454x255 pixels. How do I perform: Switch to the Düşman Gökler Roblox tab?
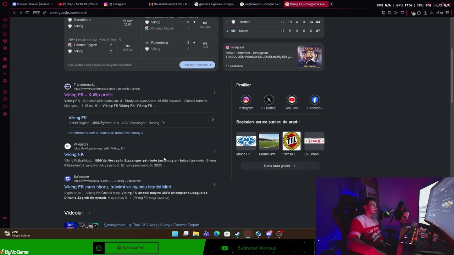click(33, 4)
